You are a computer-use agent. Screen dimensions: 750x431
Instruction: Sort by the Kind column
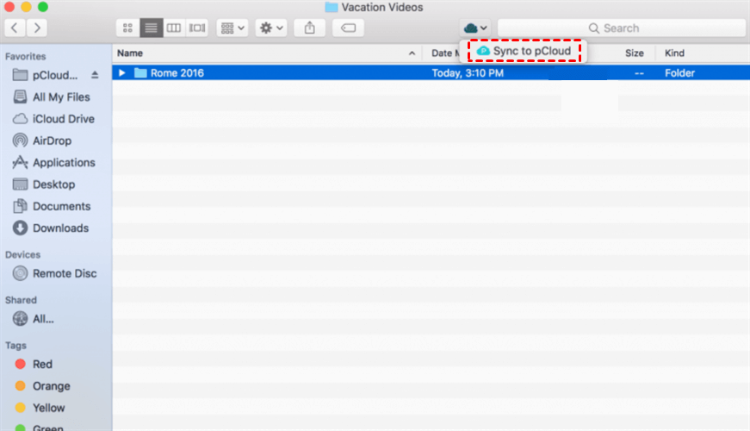tap(674, 53)
